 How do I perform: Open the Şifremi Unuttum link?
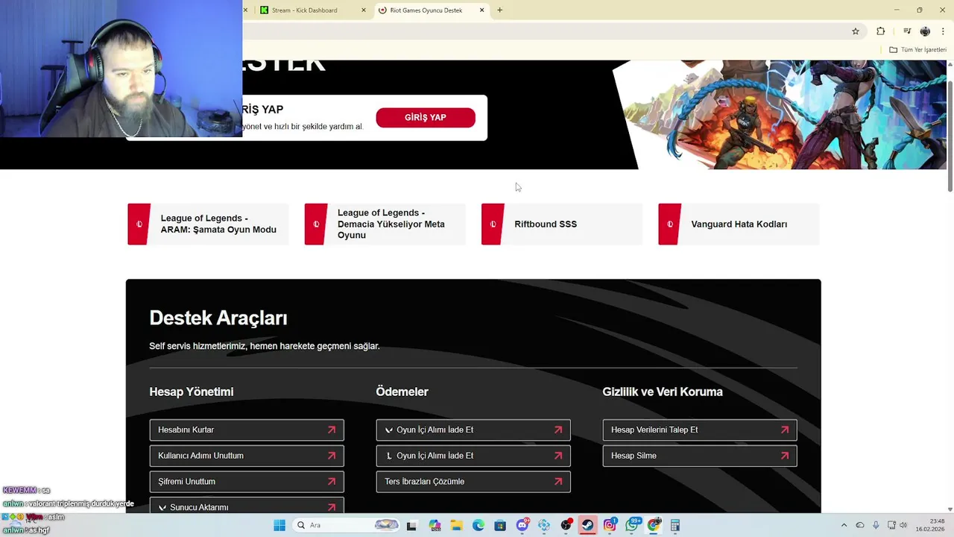247,481
